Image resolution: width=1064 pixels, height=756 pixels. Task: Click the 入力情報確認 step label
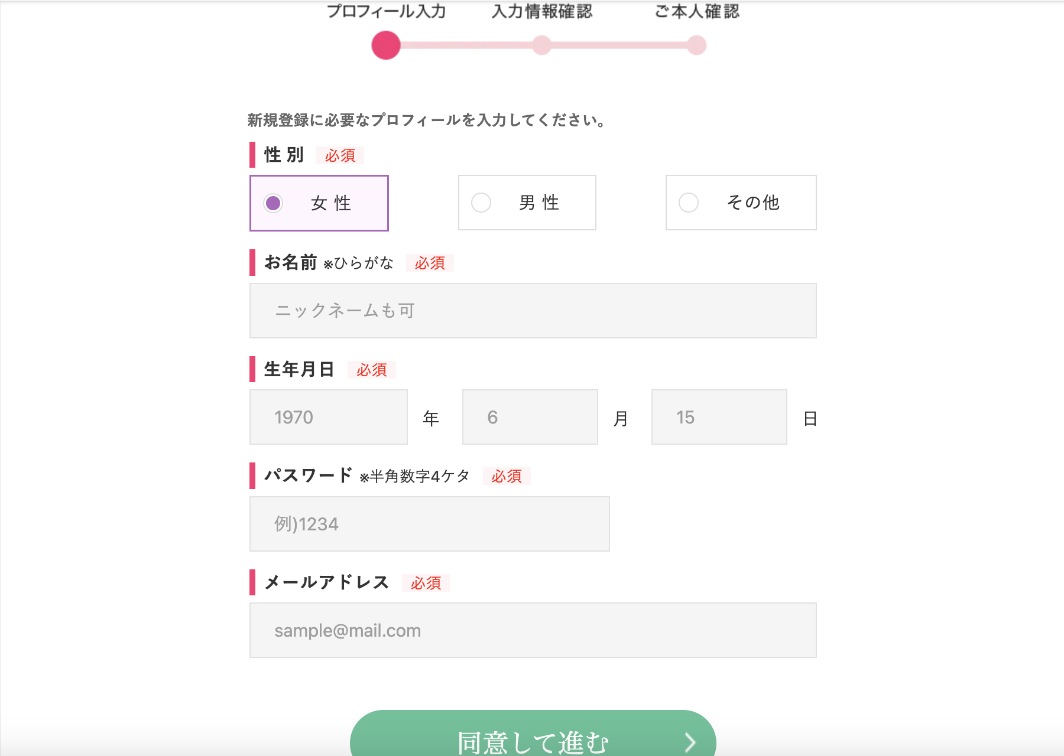pyautogui.click(x=541, y=11)
